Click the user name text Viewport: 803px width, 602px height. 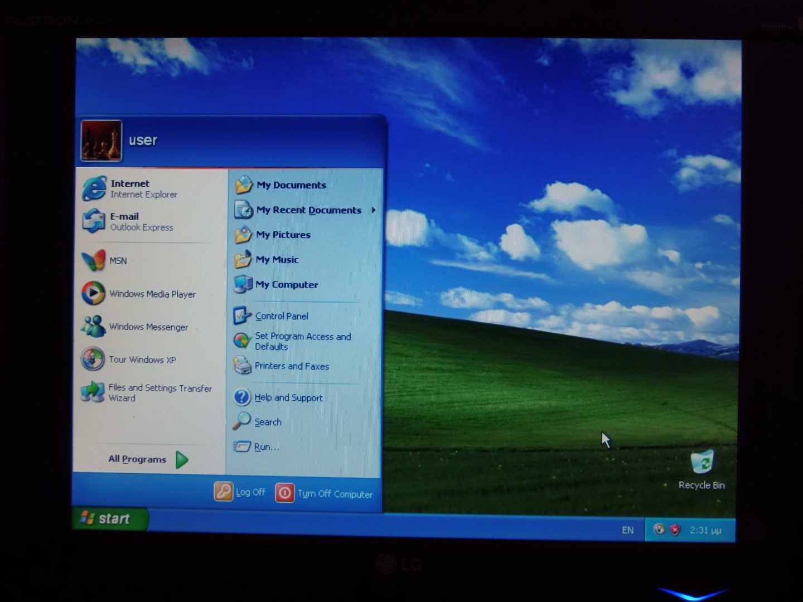pyautogui.click(x=143, y=140)
